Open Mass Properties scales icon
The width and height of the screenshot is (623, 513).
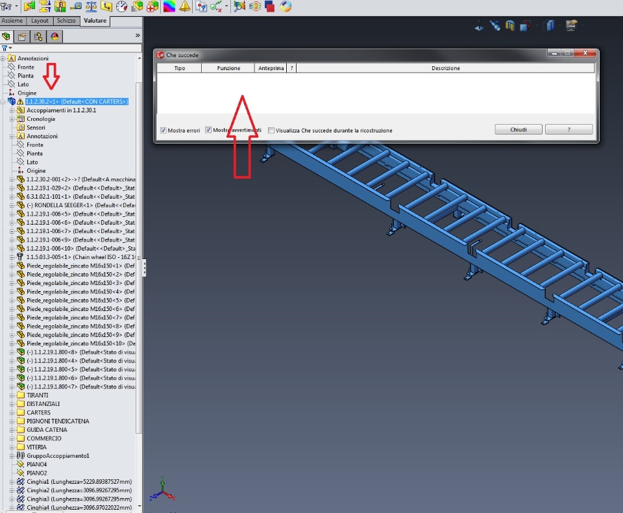click(91, 6)
